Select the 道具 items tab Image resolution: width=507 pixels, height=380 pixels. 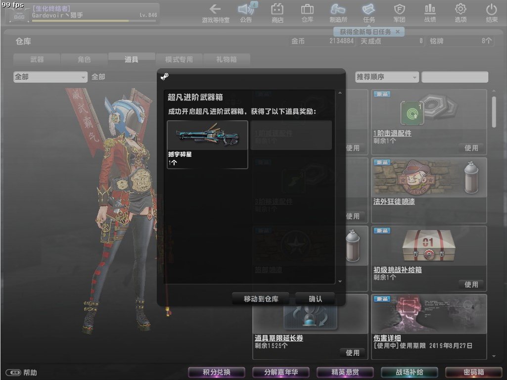[x=131, y=59]
